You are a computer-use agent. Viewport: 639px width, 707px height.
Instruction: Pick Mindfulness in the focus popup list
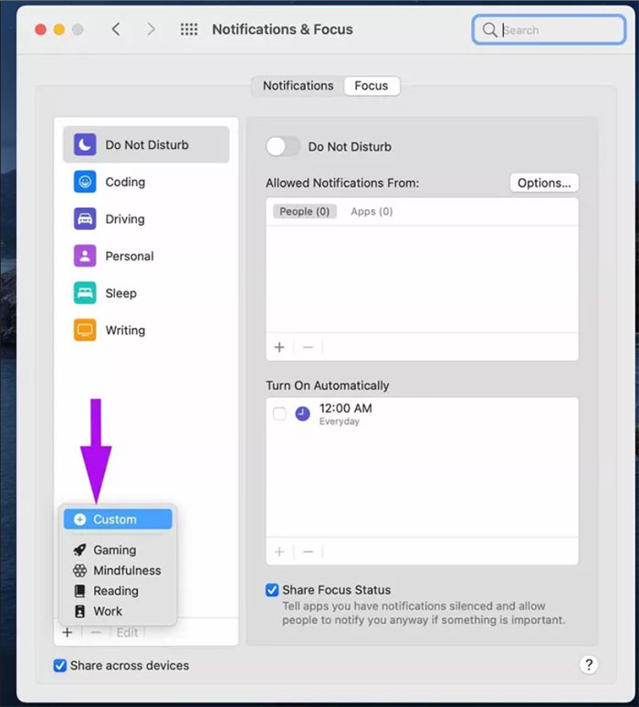click(126, 570)
